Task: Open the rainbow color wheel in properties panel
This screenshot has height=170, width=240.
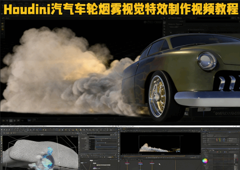Action: (x=205, y=161)
